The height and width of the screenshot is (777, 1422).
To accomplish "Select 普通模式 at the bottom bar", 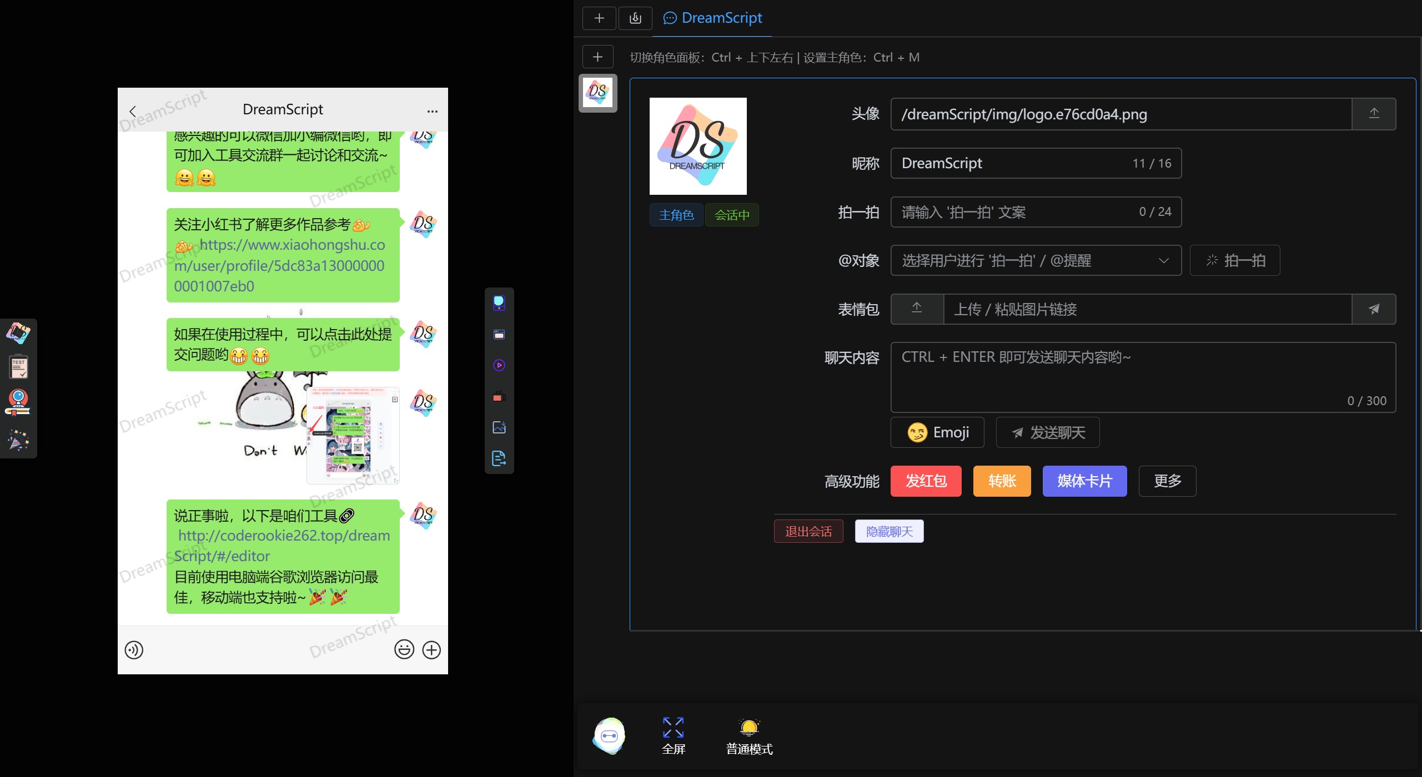I will coord(748,735).
